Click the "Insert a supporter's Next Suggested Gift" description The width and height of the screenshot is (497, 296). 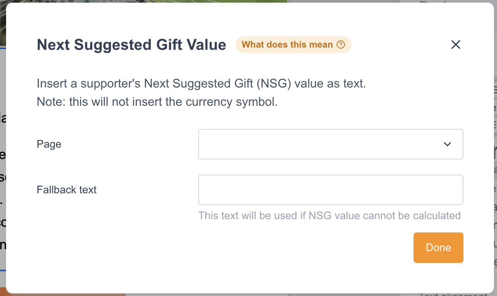[x=201, y=84]
